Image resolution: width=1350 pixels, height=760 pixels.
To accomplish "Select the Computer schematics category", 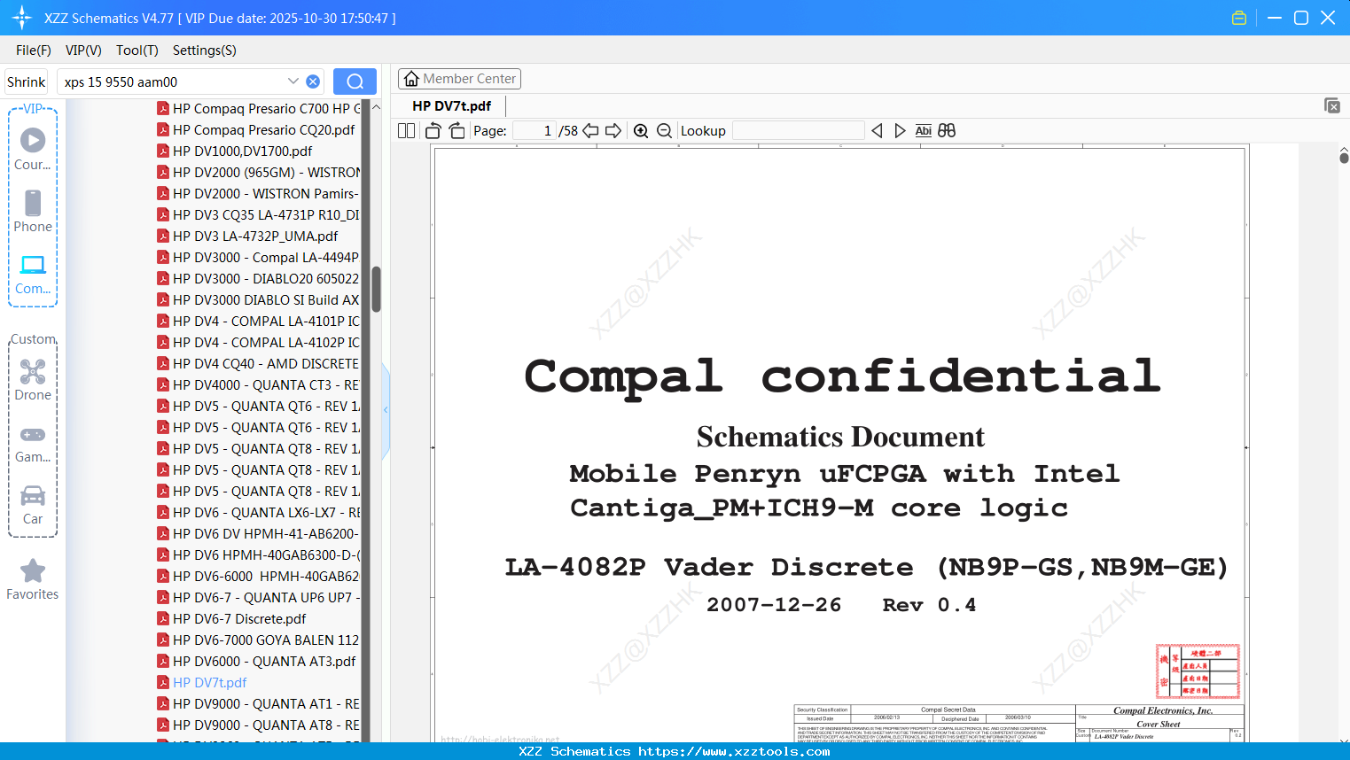I will [x=33, y=275].
